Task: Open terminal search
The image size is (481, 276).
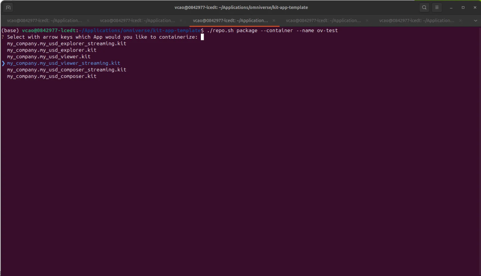Action: click(424, 8)
